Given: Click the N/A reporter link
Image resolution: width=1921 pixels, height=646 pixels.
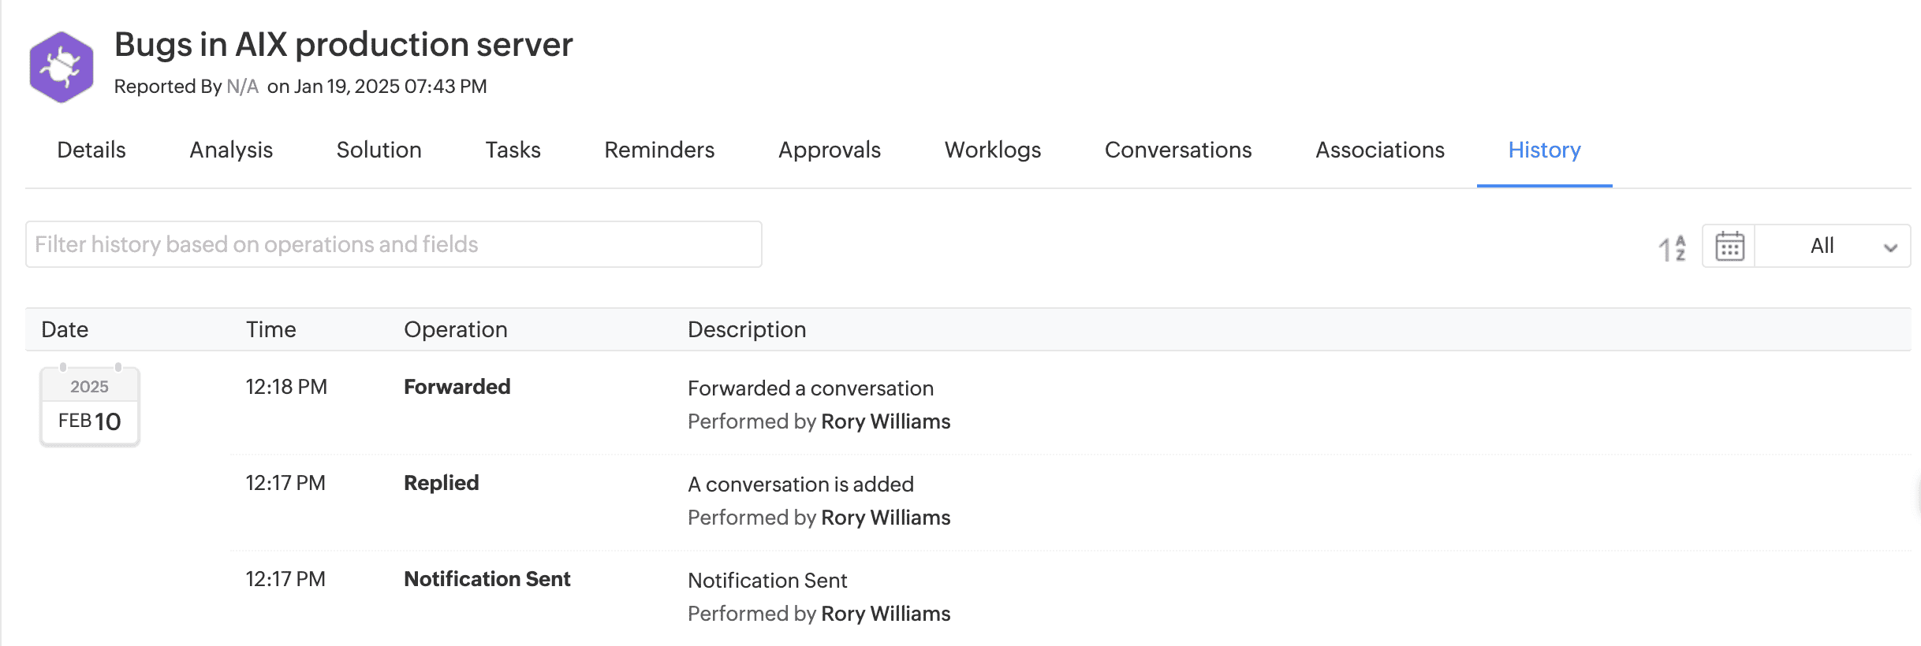Looking at the screenshot, I should (242, 87).
